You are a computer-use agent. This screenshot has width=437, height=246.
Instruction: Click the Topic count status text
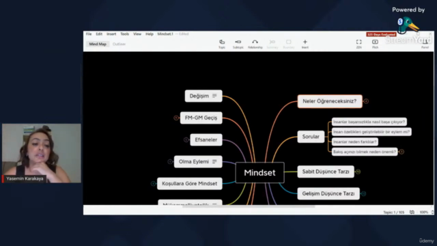pyautogui.click(x=393, y=213)
